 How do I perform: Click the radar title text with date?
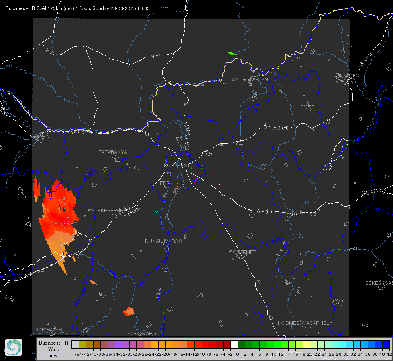78,8
